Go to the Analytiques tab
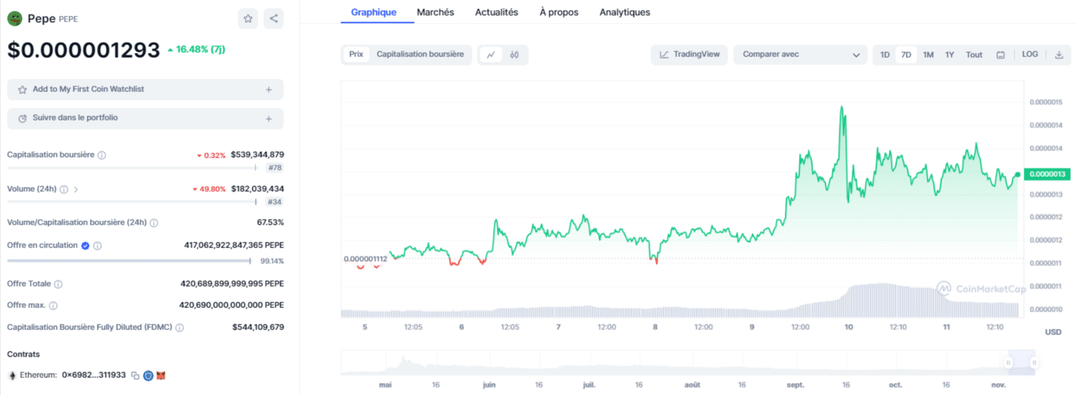The image size is (1076, 395). (x=625, y=12)
